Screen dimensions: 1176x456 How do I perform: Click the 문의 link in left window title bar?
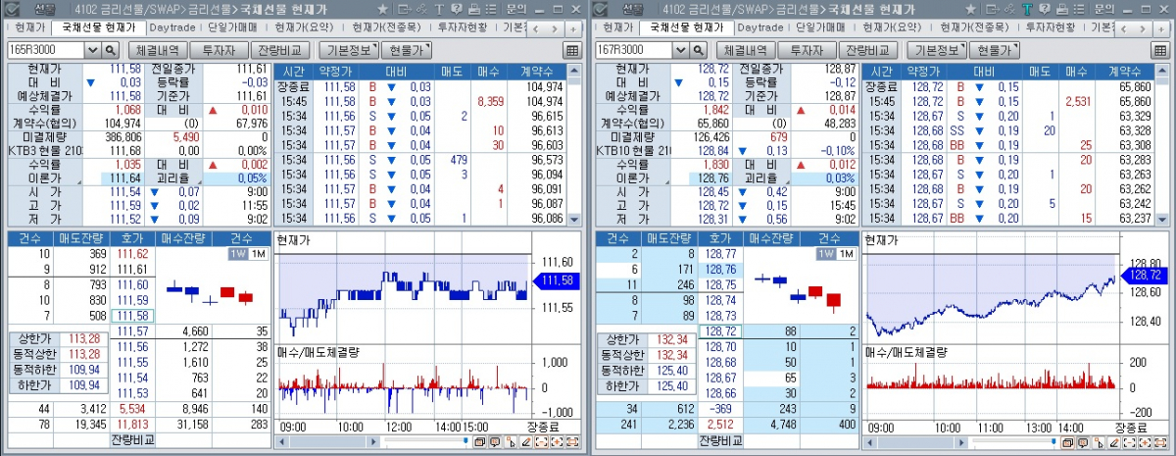click(516, 9)
